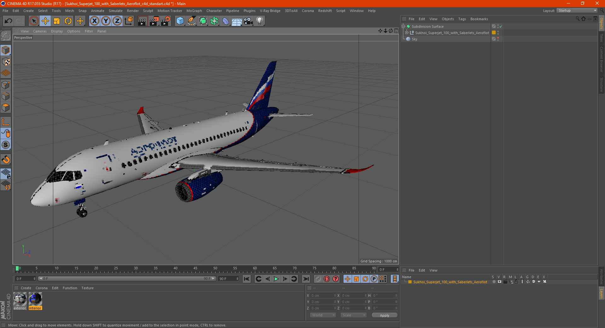Open the MoGraph array icon
Screen dimensions: 605x328
click(214, 21)
